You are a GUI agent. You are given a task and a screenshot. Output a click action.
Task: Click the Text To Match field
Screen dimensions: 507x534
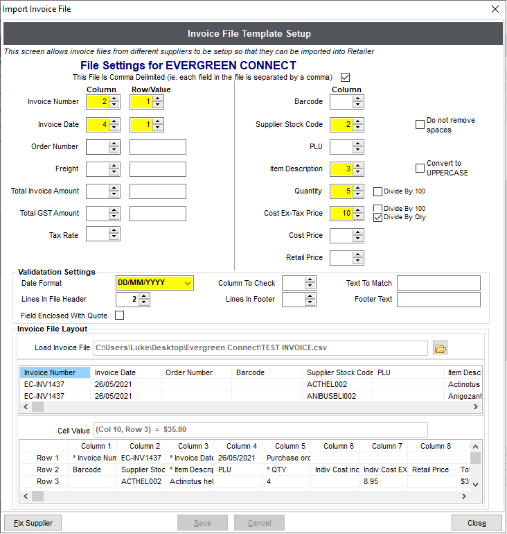438,284
